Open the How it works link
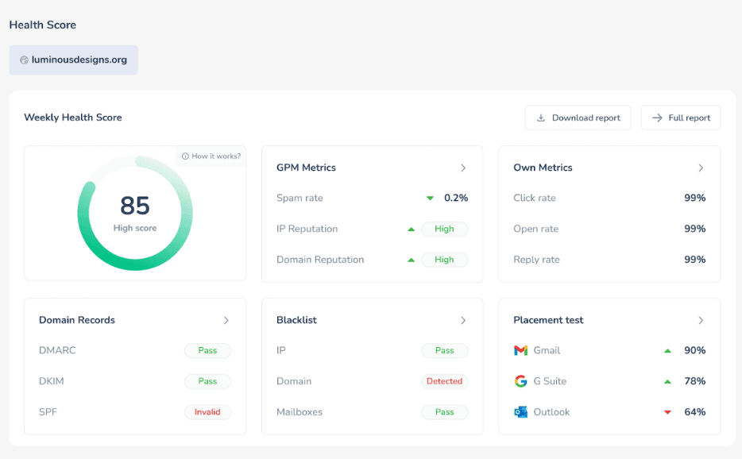The width and height of the screenshot is (742, 459). pos(215,156)
